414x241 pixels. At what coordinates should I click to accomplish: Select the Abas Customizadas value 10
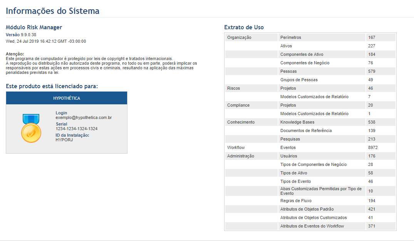pos(371,191)
